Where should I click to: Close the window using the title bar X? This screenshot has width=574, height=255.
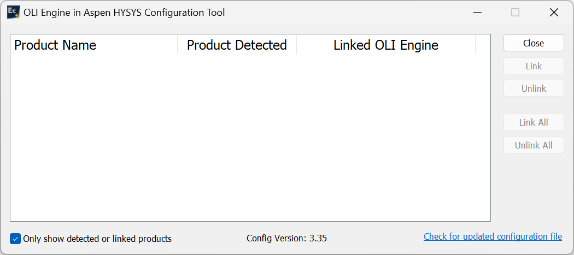coord(554,13)
